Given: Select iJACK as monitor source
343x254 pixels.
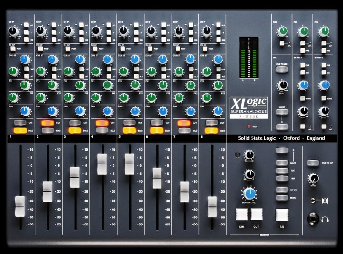Looking at the screenshot, I should tap(282, 163).
